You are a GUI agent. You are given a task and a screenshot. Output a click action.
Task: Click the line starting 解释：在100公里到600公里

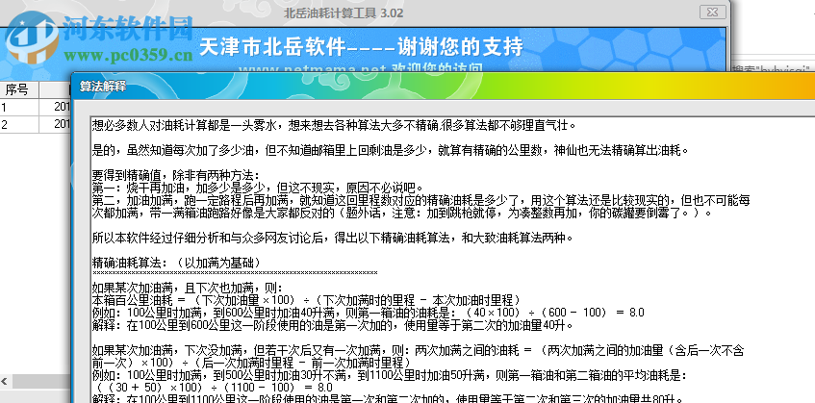tap(333, 326)
